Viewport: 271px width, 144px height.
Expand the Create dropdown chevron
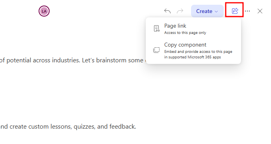coord(216,11)
